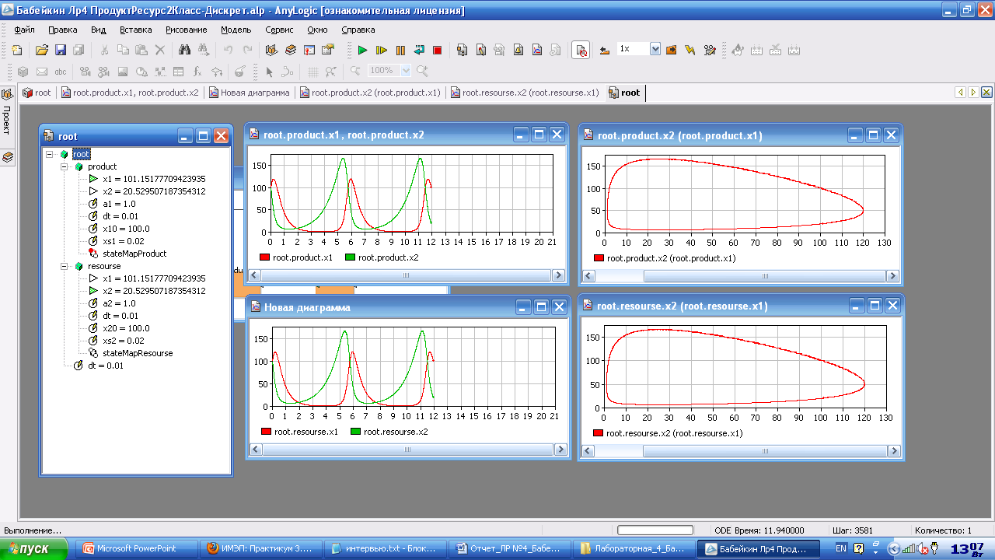Click the movie camera toolbar icon
995x560 pixels.
point(709,50)
